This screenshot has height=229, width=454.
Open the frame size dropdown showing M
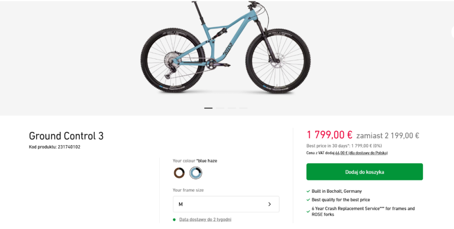tap(226, 204)
